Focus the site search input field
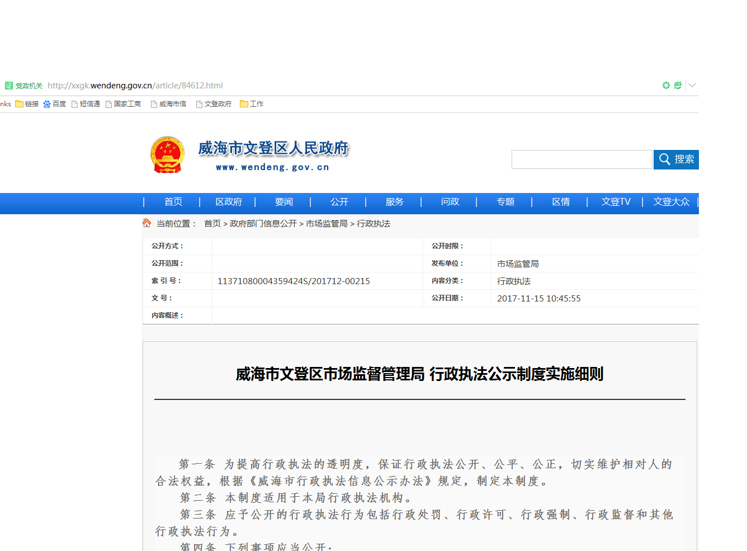The height and width of the screenshot is (551, 747). click(x=581, y=159)
